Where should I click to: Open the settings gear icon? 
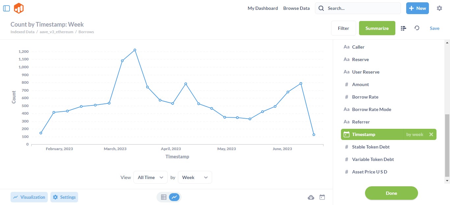click(x=439, y=8)
